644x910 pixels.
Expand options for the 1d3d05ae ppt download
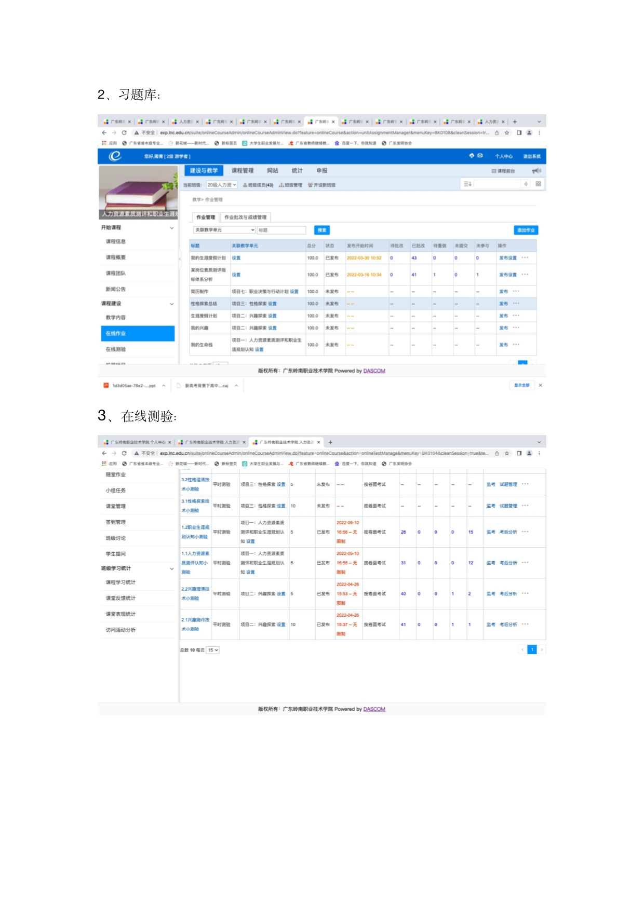tap(164, 386)
